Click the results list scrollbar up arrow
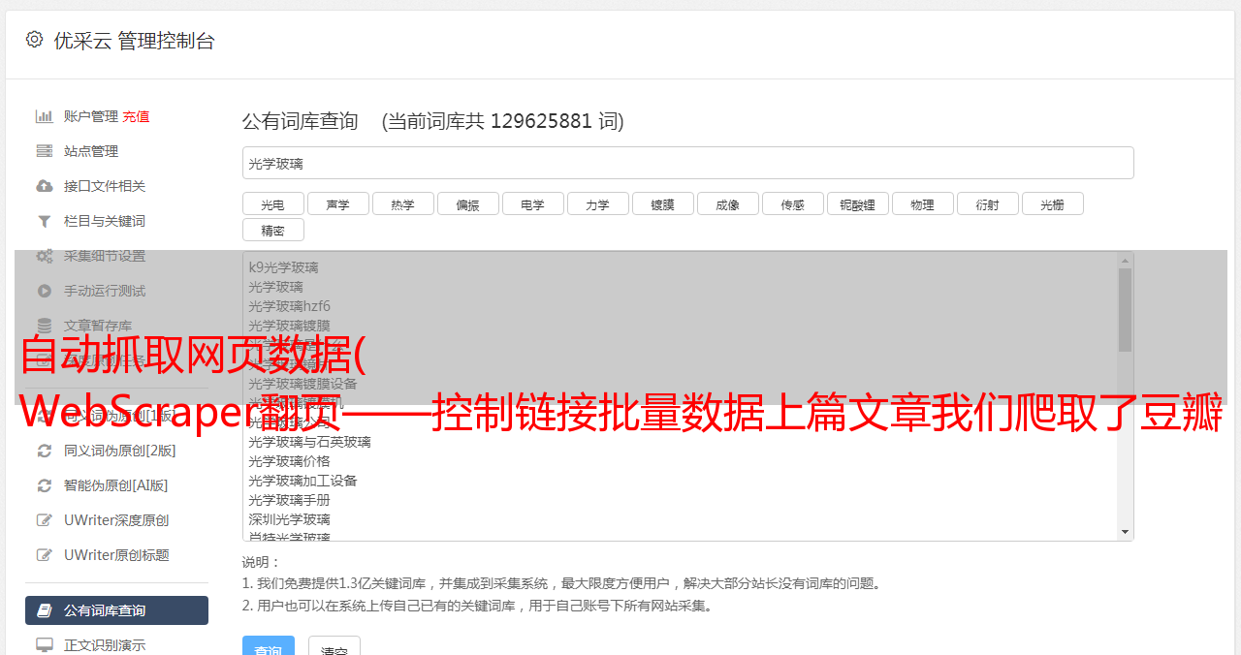Viewport: 1241px width, 655px height. (x=1125, y=261)
